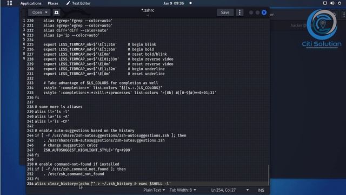346x195 pixels.
Task: Open the Plain Text language dropdown
Action: 154,190
